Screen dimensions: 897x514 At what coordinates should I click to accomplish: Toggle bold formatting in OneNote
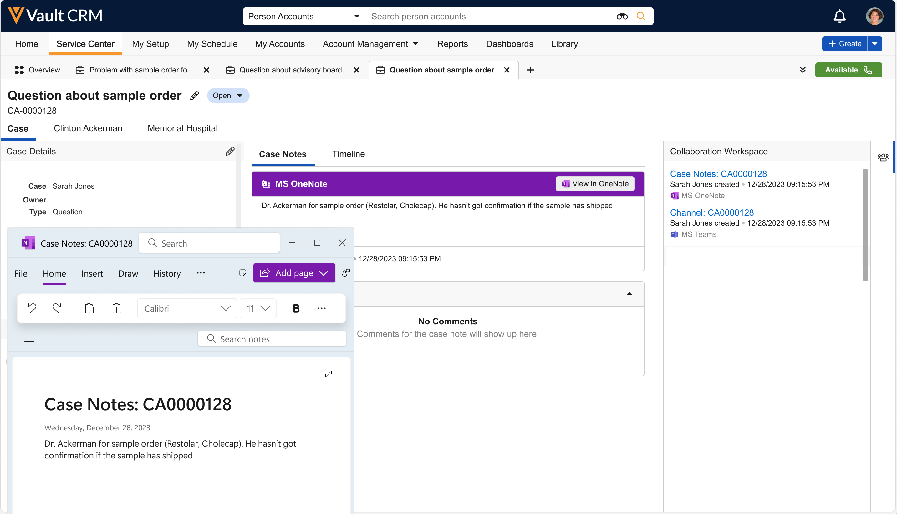pos(296,308)
